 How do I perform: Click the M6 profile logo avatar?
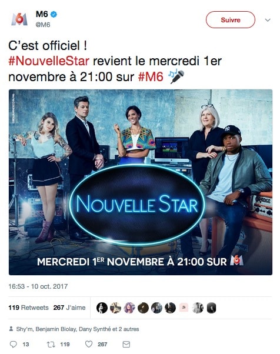[19, 19]
